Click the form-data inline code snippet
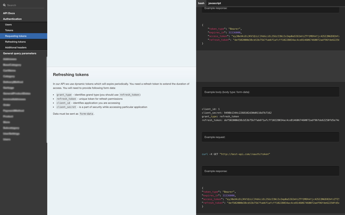Screen dimensions: 345x215 point(86,114)
